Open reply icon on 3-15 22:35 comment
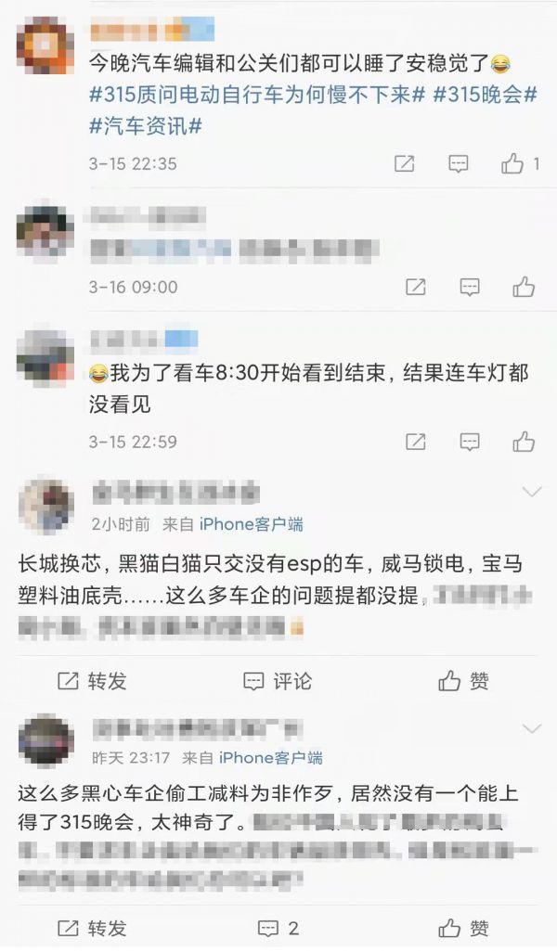Viewport: 557px width, 951px height. coord(458,163)
